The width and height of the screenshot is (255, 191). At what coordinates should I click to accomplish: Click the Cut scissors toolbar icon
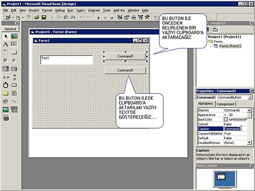click(x=52, y=17)
